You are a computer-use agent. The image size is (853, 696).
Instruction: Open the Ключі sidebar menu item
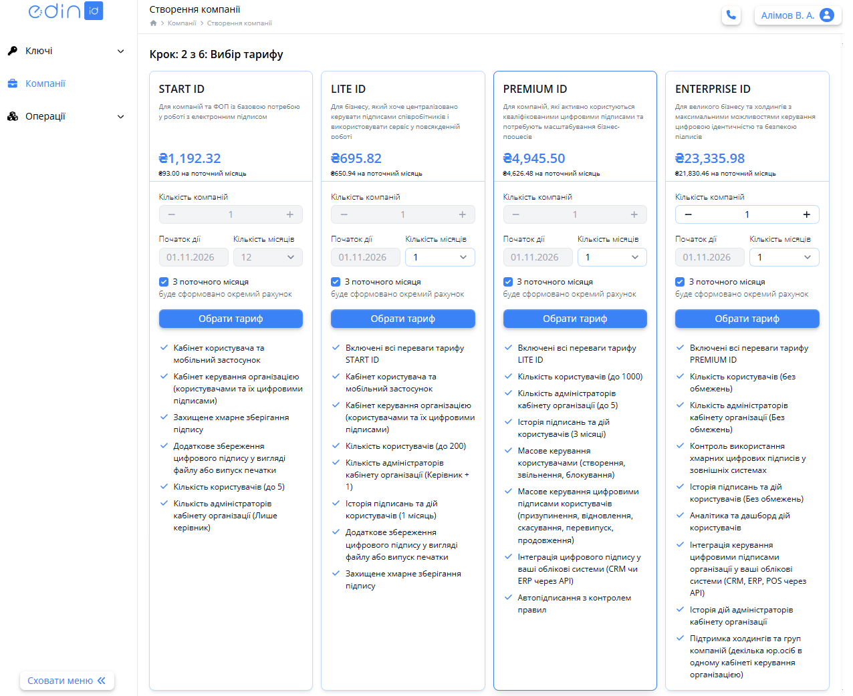click(67, 51)
